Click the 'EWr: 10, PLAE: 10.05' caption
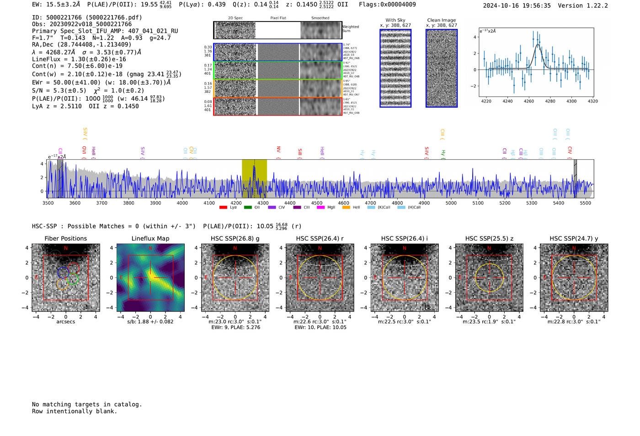Viewport: 640px width, 436px height. click(x=320, y=328)
